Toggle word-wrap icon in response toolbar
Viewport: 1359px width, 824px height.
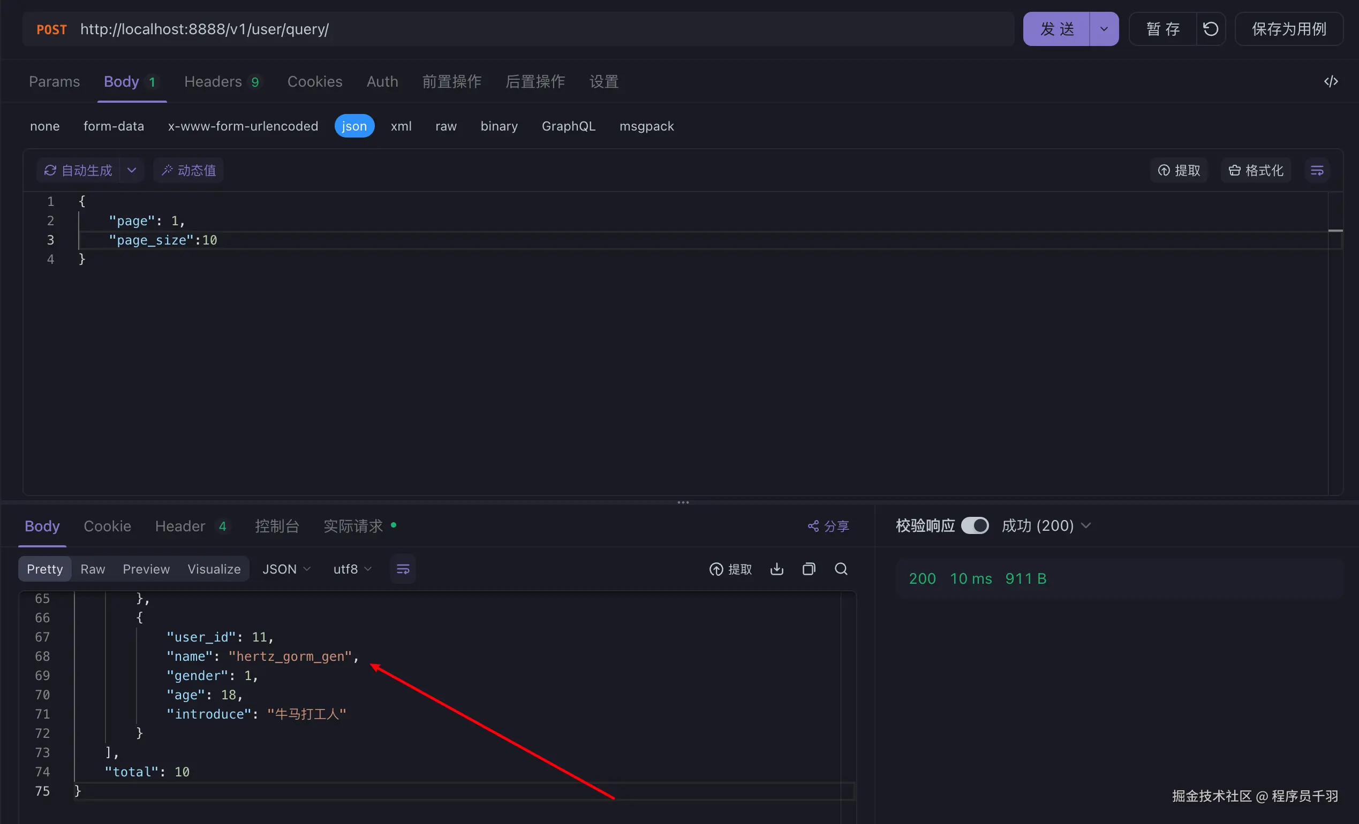point(403,569)
